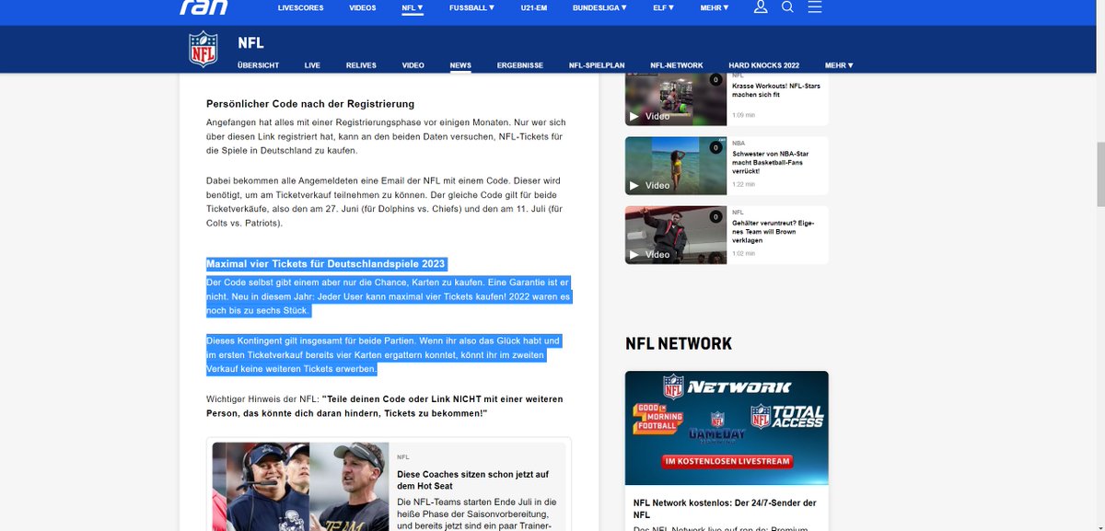
Task: Open VIDEOS in top navigation
Action: (363, 7)
